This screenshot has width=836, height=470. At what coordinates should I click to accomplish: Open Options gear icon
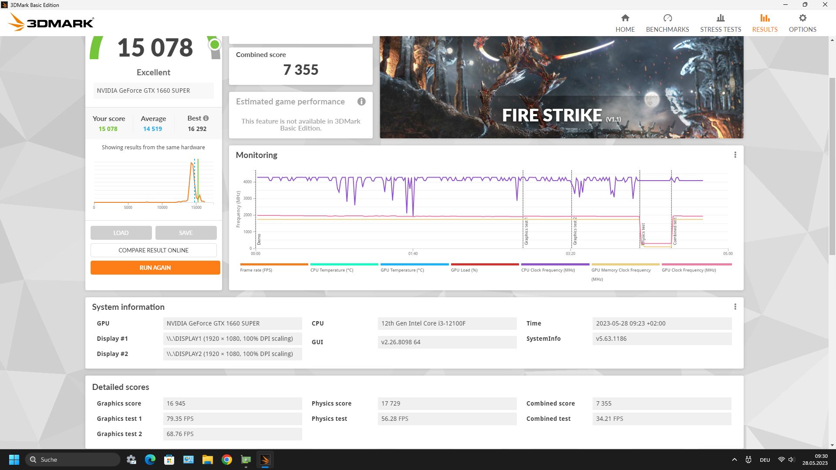(x=802, y=18)
